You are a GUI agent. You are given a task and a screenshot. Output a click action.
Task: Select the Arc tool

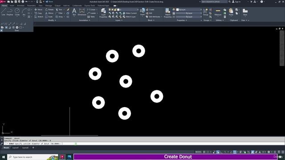click(24, 12)
